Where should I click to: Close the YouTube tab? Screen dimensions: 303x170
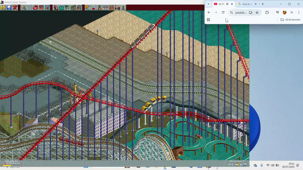pyautogui.click(x=232, y=4)
